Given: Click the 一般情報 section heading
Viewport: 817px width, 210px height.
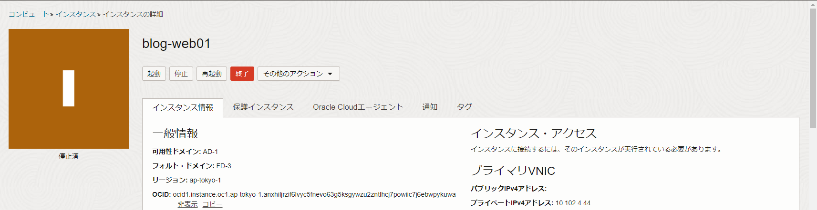Looking at the screenshot, I should pyautogui.click(x=175, y=134).
